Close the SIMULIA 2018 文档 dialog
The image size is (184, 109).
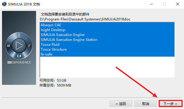click(x=178, y=4)
